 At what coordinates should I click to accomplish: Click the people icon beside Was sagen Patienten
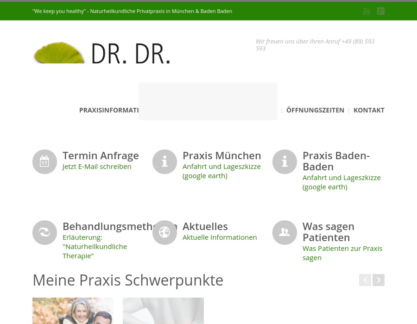tap(284, 232)
